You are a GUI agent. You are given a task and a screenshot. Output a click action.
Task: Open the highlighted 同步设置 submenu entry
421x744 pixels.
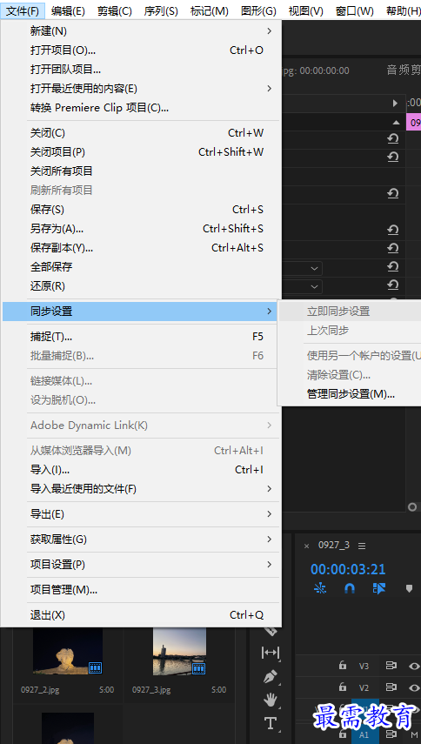pyautogui.click(x=140, y=312)
